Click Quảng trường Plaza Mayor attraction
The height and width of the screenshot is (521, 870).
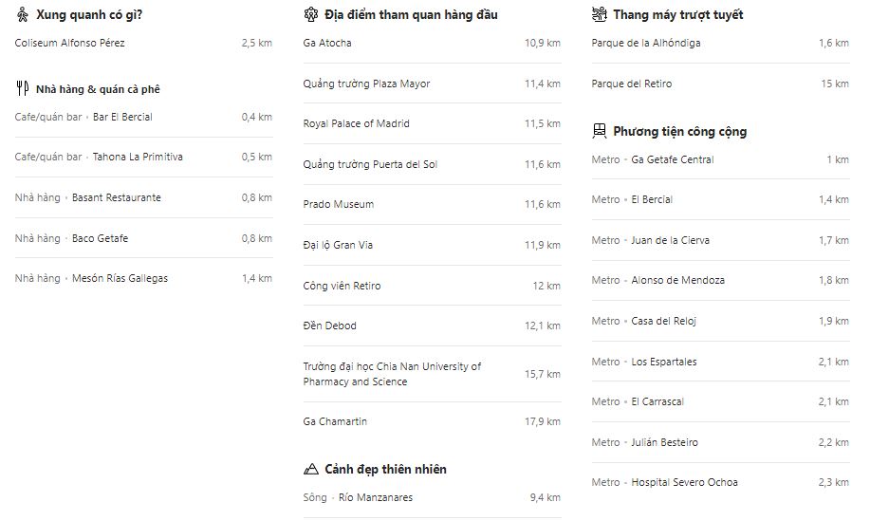pos(366,84)
